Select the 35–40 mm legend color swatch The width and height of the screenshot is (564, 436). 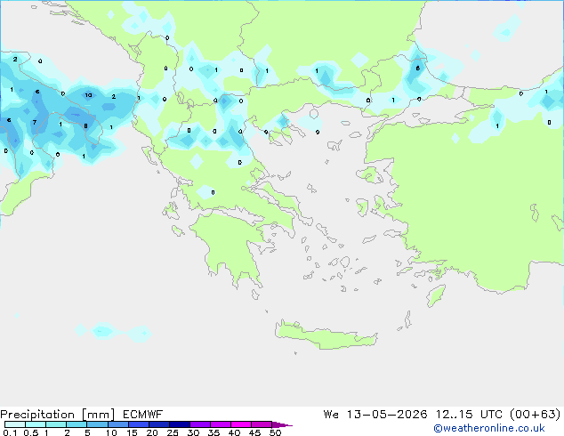tap(220, 424)
